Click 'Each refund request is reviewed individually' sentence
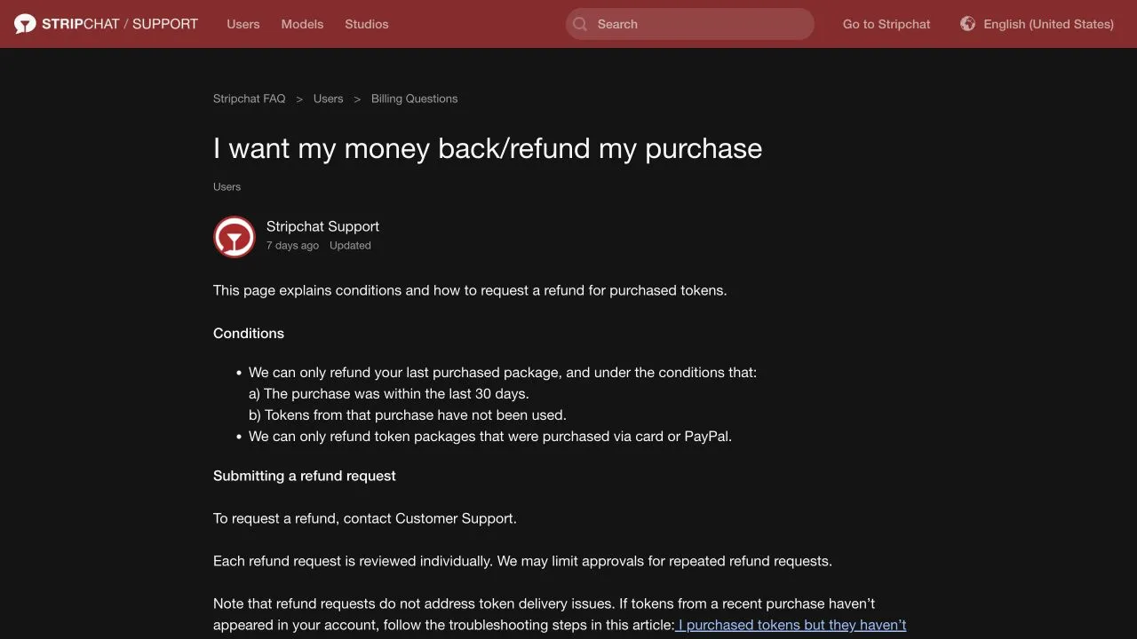Screen dimensions: 1137x639 (354, 561)
